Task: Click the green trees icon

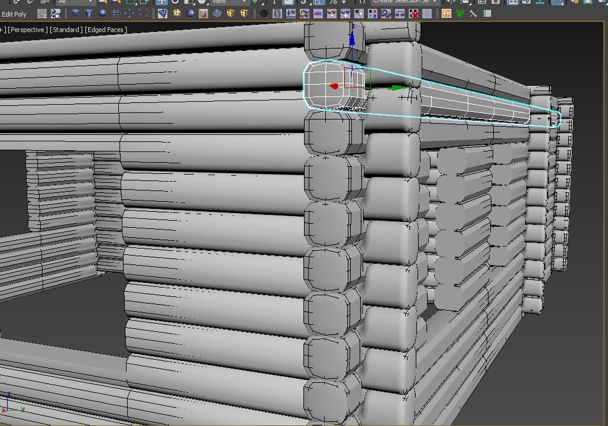Action: [x=460, y=14]
